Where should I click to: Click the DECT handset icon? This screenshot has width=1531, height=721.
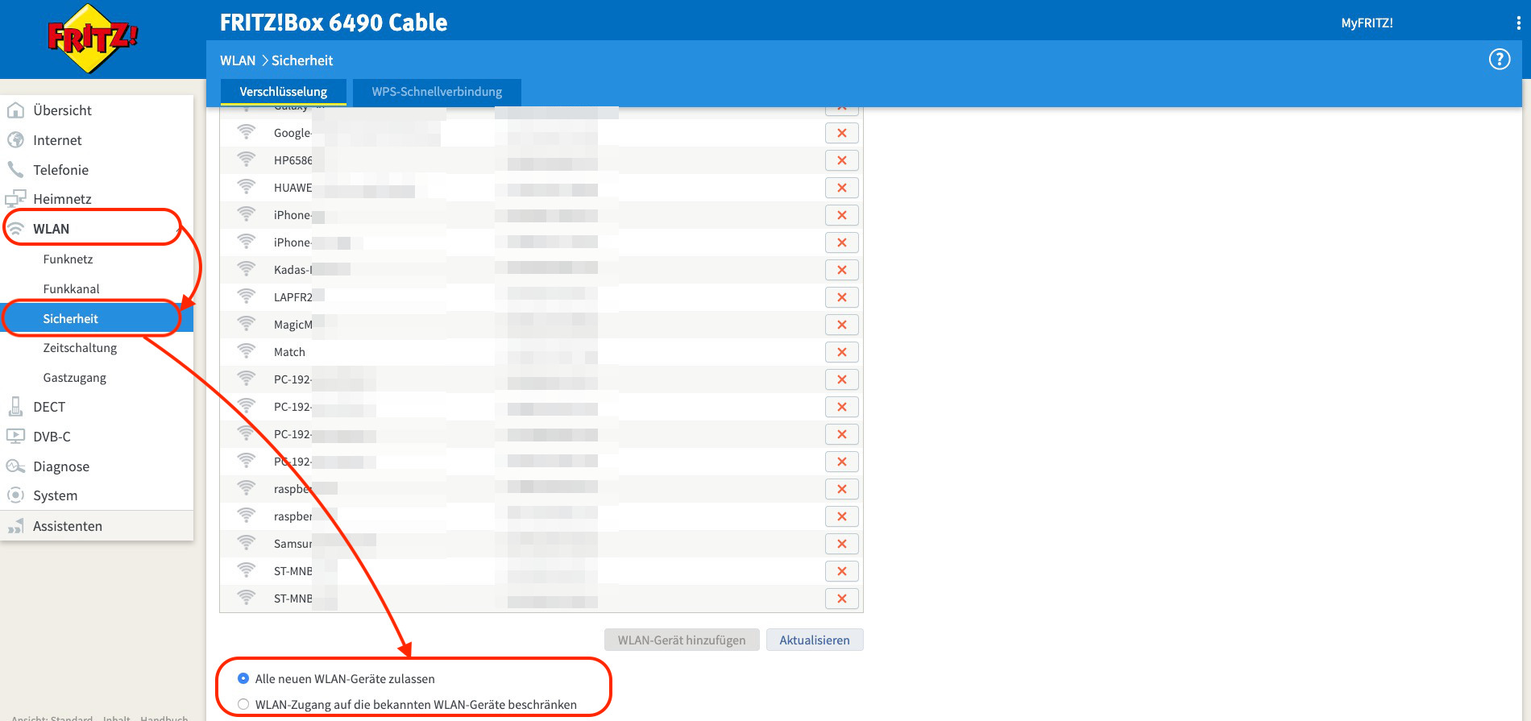click(x=15, y=406)
